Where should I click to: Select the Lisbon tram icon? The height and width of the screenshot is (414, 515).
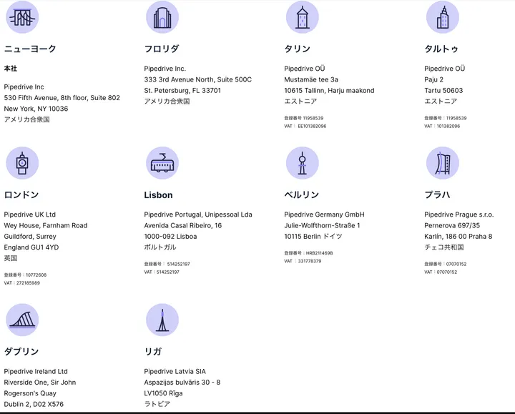[162, 163]
